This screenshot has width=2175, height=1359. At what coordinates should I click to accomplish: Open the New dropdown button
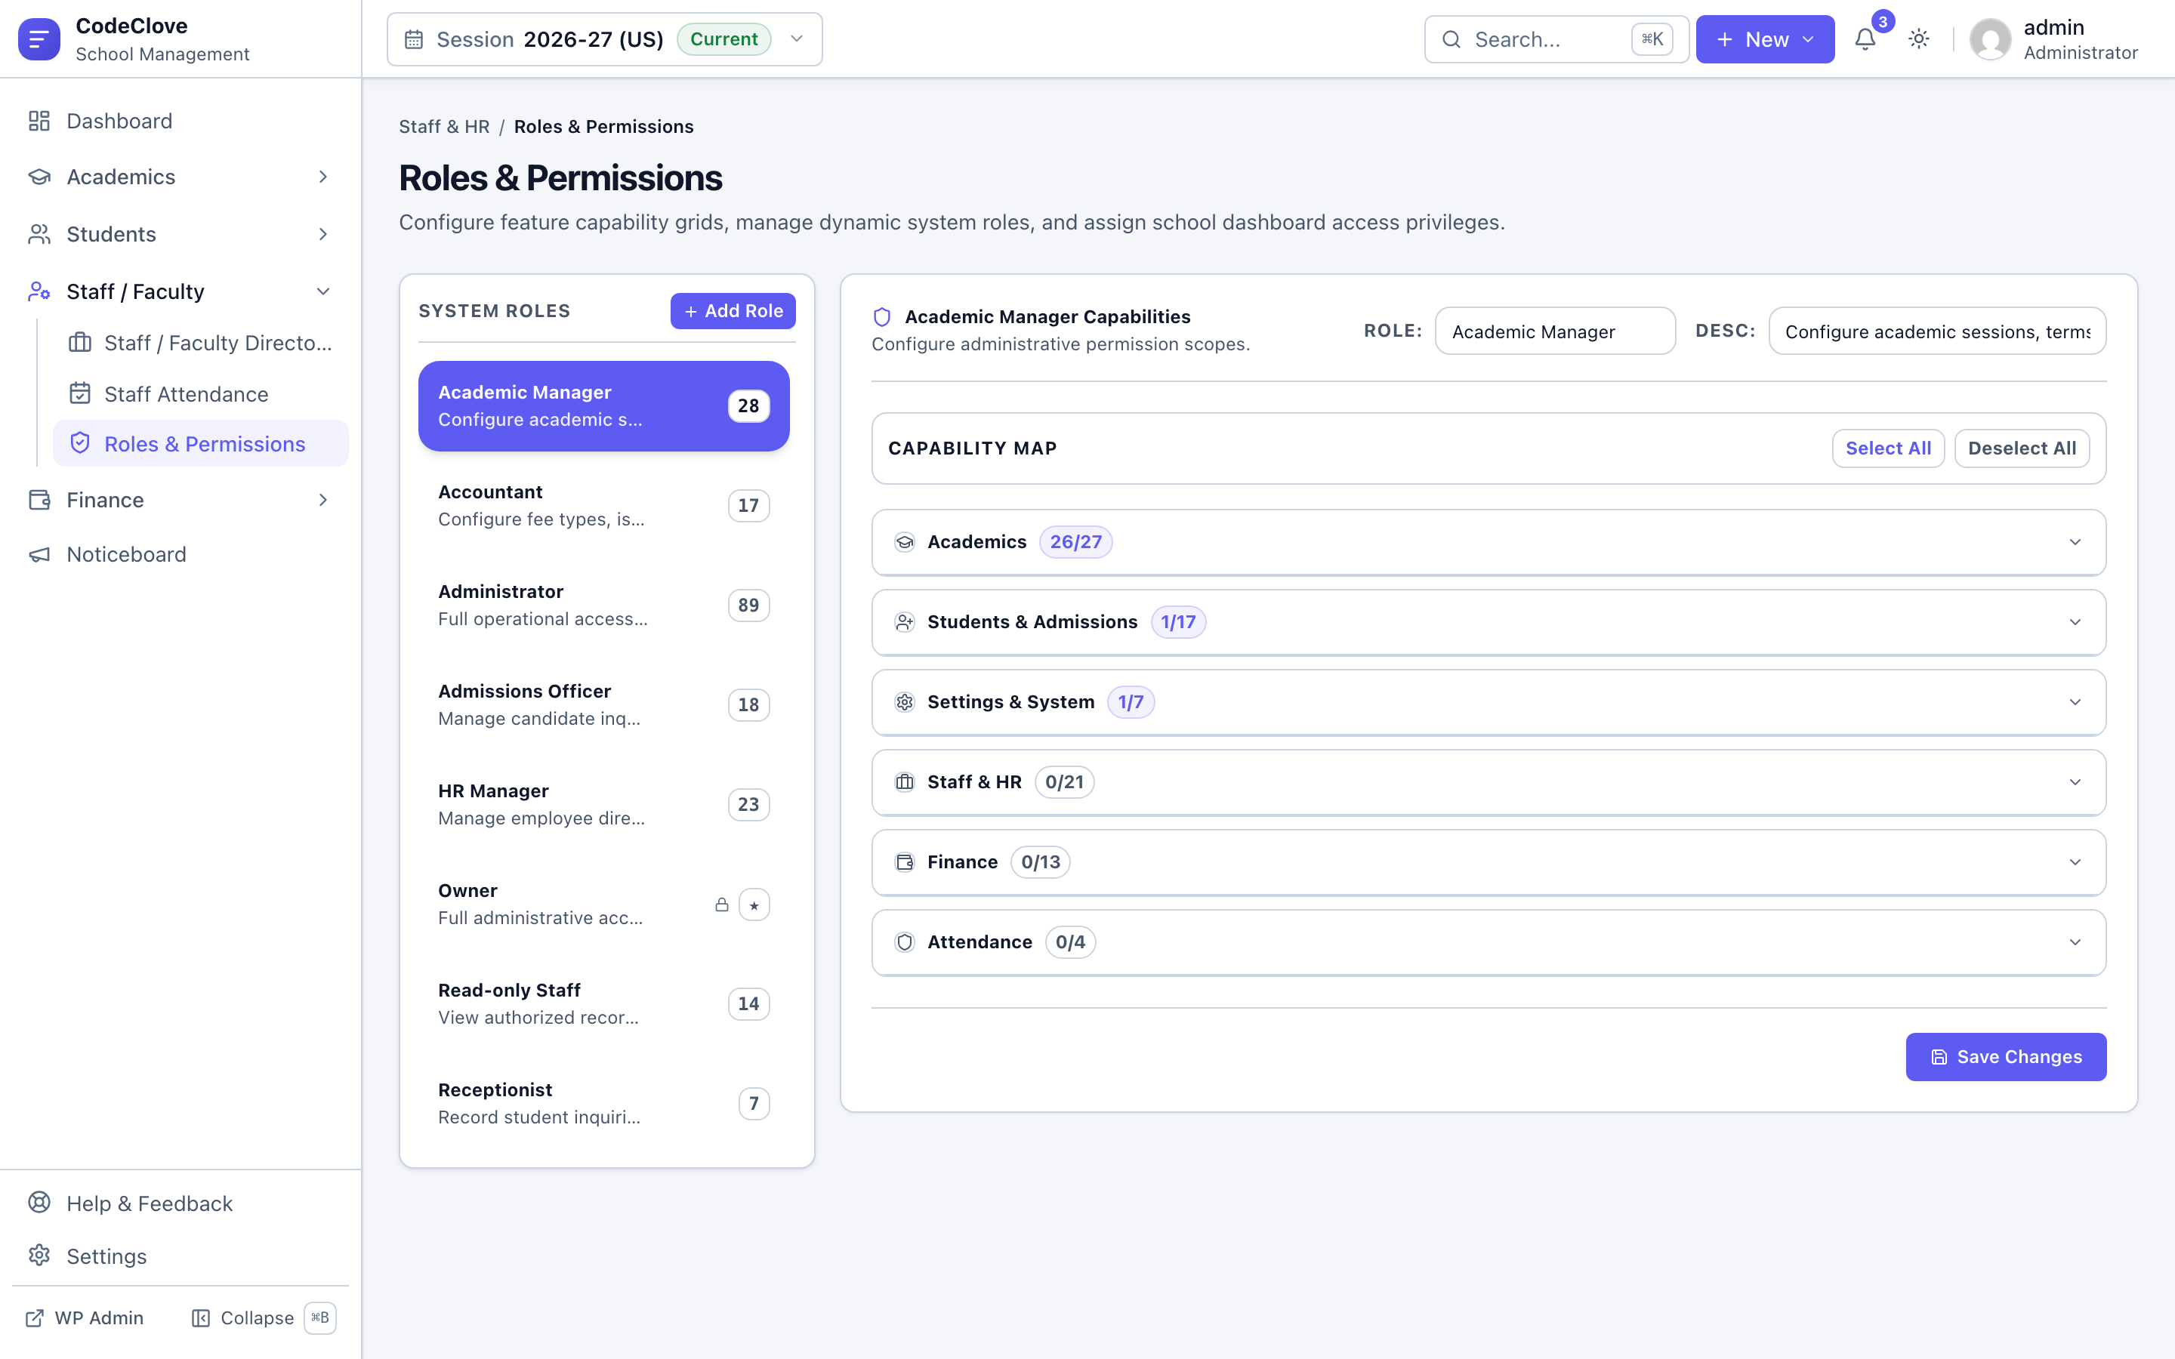(1765, 39)
